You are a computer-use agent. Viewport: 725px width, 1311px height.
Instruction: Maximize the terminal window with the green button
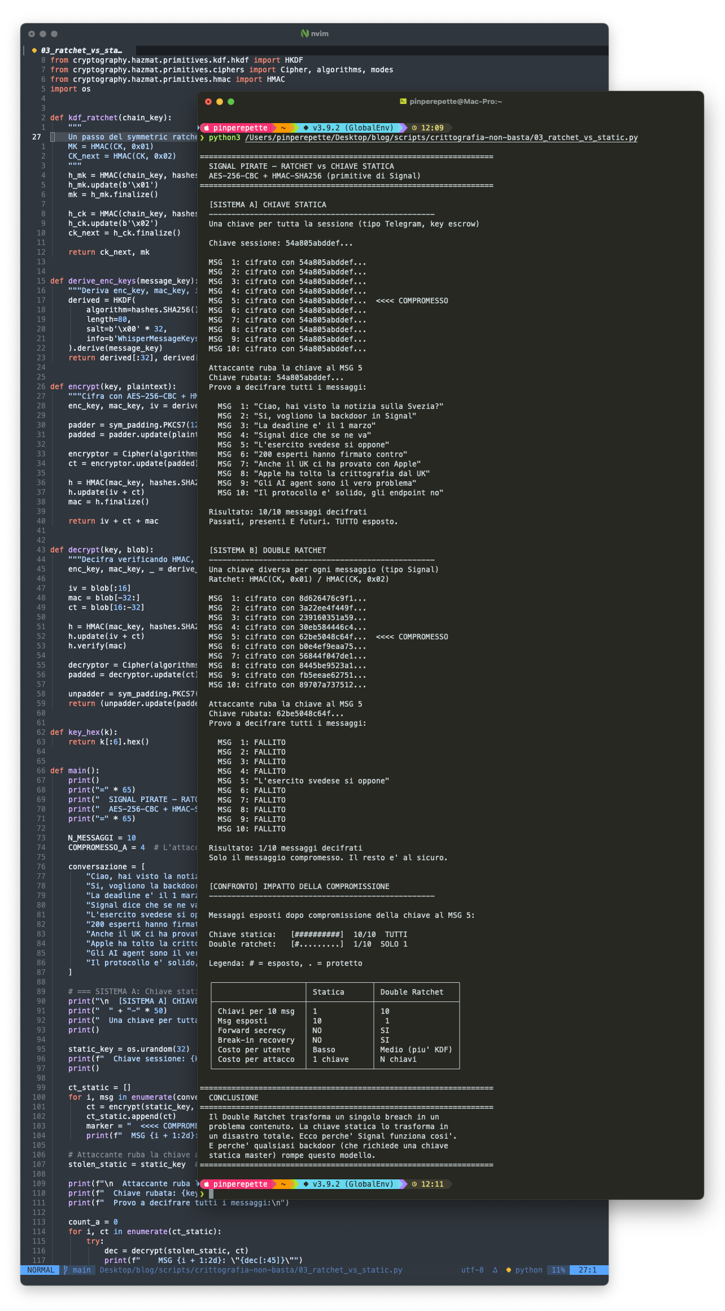[x=231, y=102]
